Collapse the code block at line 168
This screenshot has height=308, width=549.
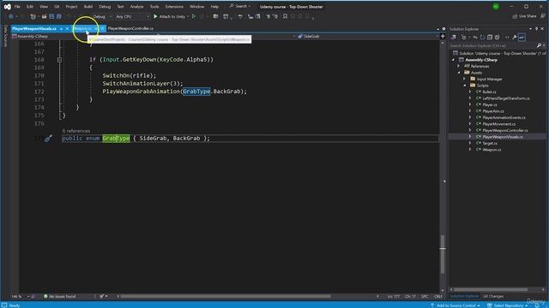click(x=59, y=60)
